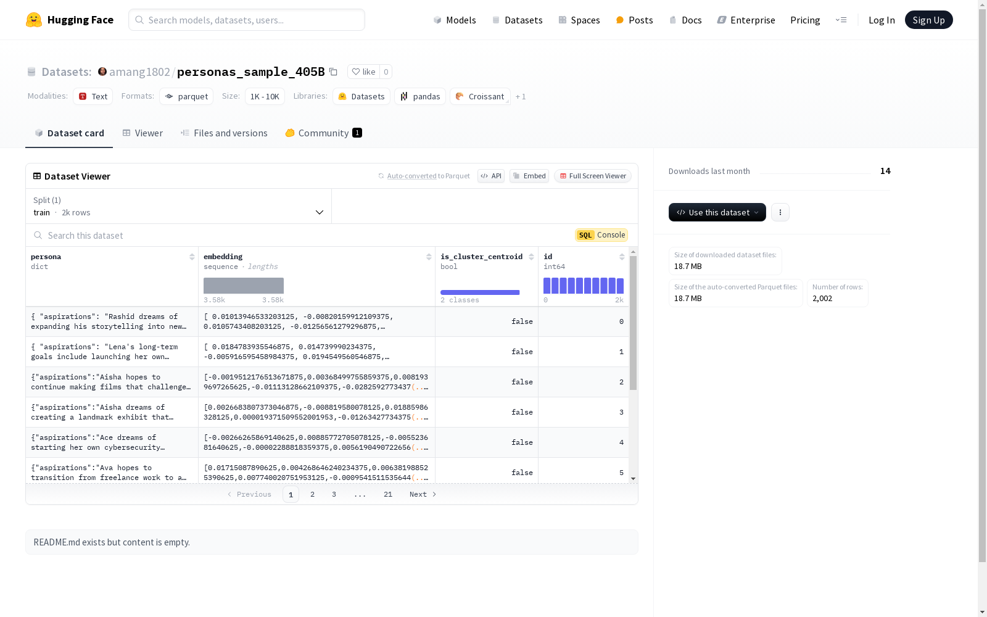Select the Text modality tag
Screen dimensions: 987x617
93,96
